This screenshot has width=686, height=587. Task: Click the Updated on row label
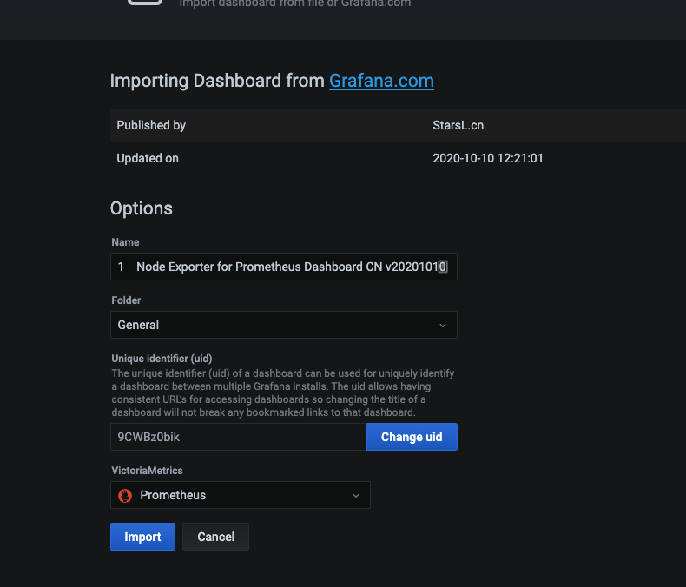pyautogui.click(x=148, y=158)
